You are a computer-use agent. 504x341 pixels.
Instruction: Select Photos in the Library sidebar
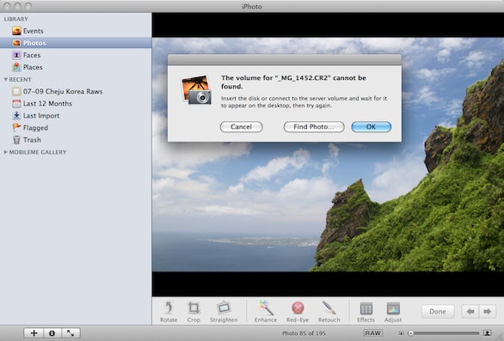point(76,43)
